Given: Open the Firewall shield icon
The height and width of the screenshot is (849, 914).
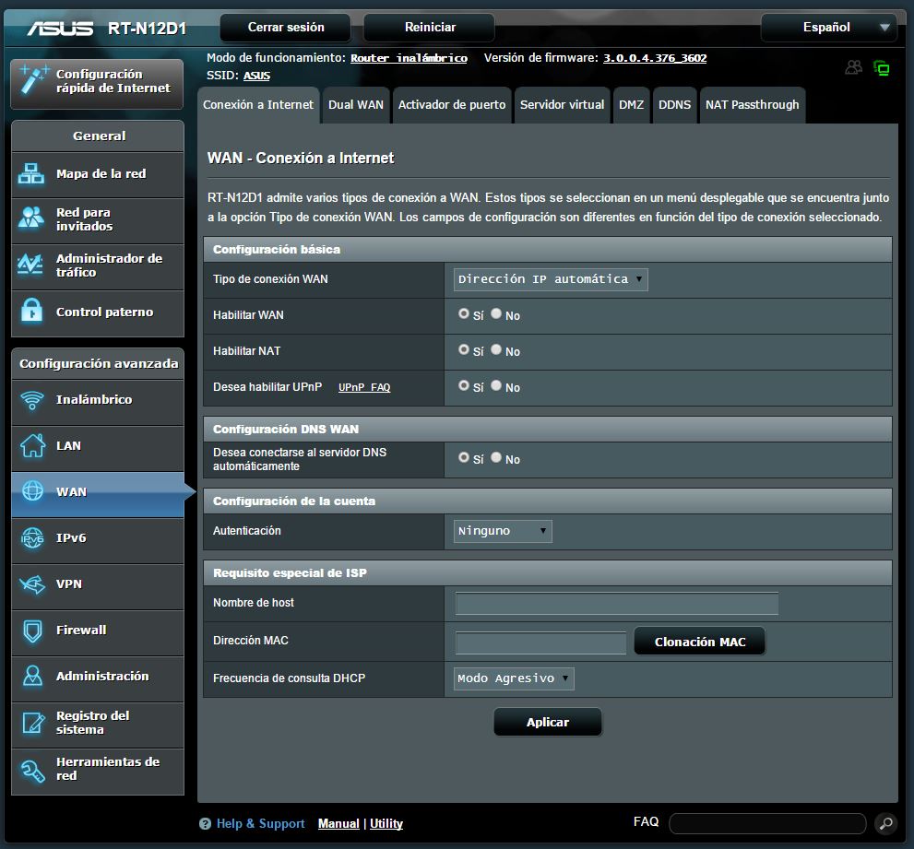Looking at the screenshot, I should tap(32, 631).
